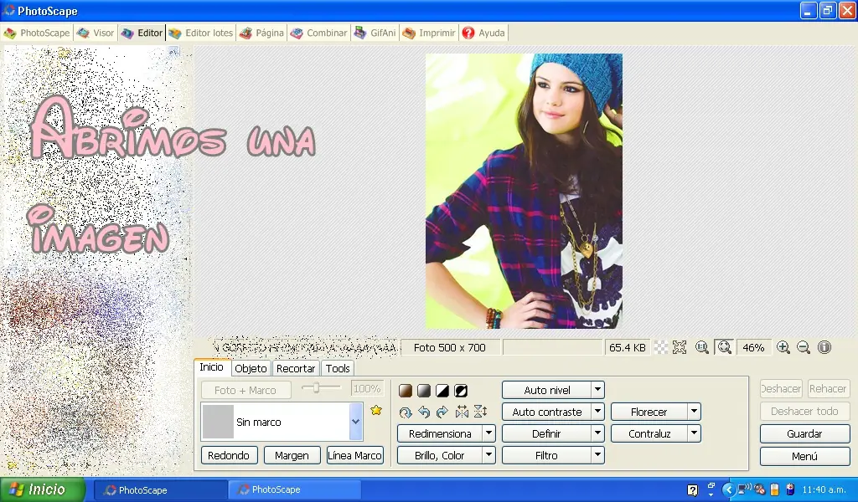
Task: Click the orange battery tray icon
Action: point(775,489)
